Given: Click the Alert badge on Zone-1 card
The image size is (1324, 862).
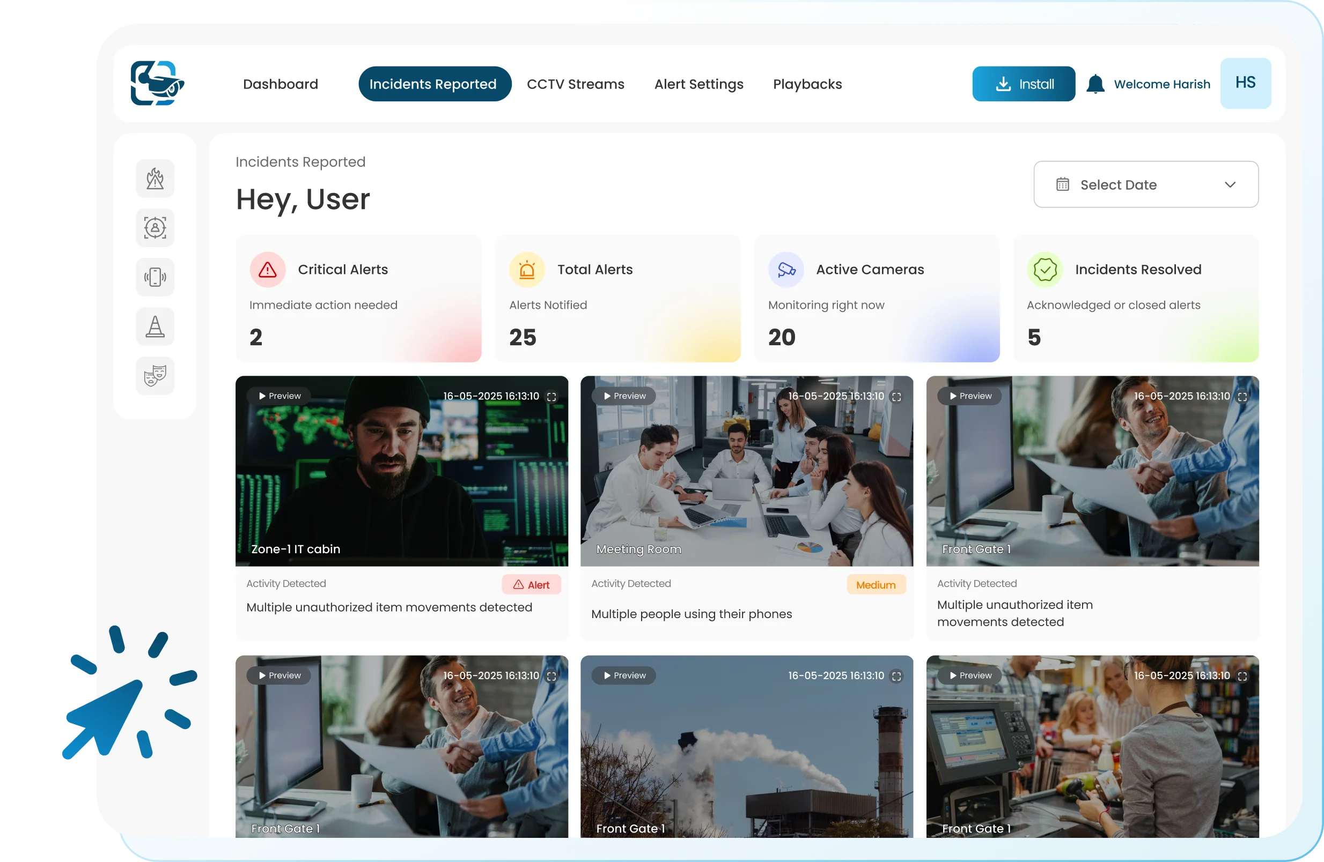Looking at the screenshot, I should point(531,585).
